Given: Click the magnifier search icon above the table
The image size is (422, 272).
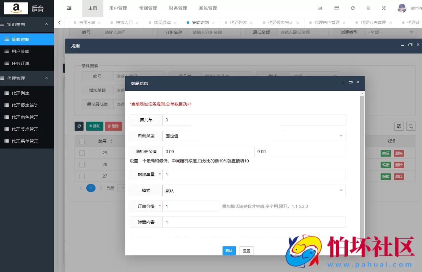Looking at the screenshot, I should point(411,126).
